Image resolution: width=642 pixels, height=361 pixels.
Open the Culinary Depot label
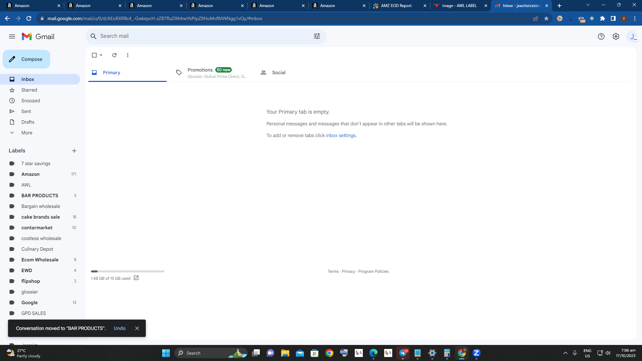pos(40,249)
